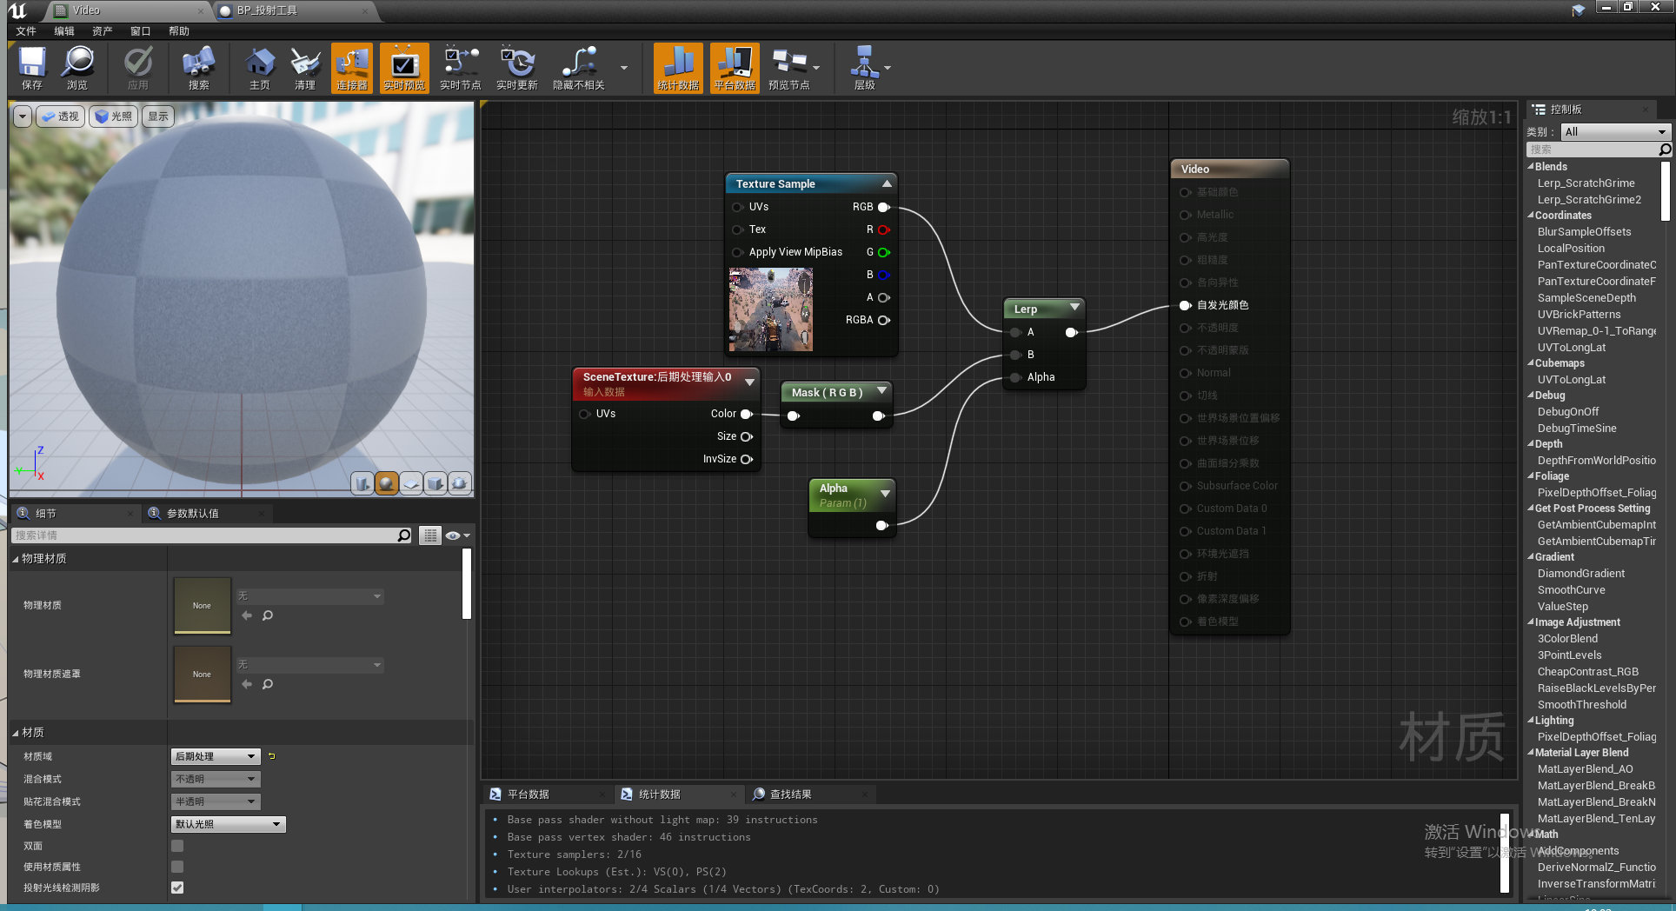Expand the Lerp node arrow
This screenshot has height=911, width=1676.
(x=1075, y=308)
